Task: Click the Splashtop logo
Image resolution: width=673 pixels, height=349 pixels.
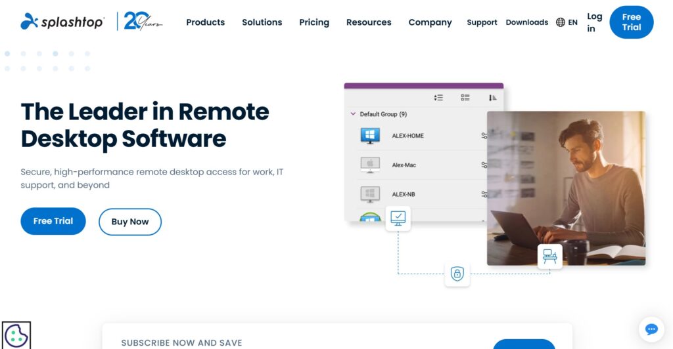Action: coord(62,22)
